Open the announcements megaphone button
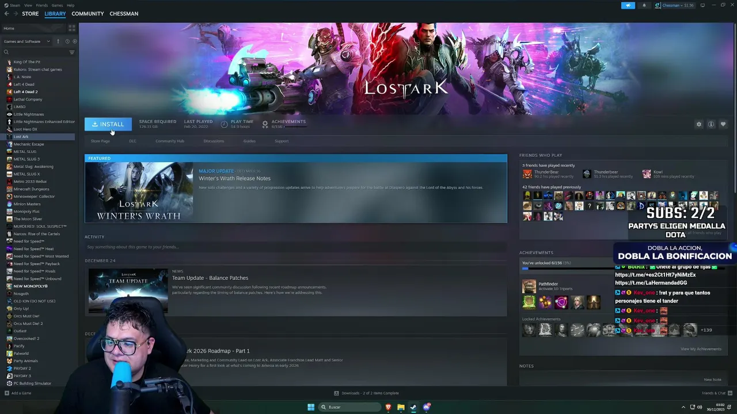 (628, 5)
